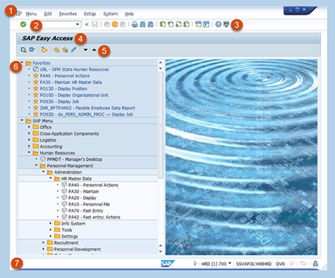
Task: Select PA20 - Display transaction
Action: (82, 198)
